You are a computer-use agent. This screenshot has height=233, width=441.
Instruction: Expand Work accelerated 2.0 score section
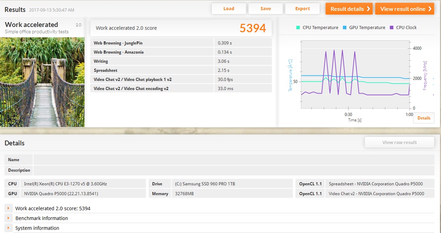8,208
